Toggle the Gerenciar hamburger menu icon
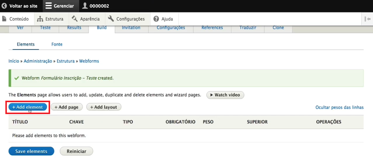Viewport: 373px width, 168px height. (48, 6)
